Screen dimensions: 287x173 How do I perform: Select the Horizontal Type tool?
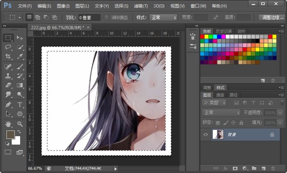pos(20,104)
